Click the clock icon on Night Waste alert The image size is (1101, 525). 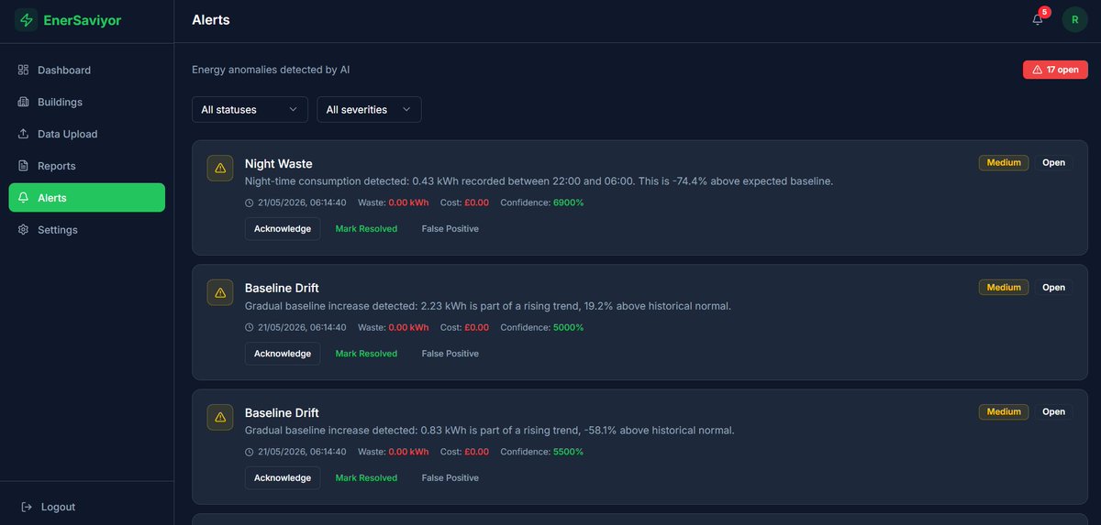(250, 202)
